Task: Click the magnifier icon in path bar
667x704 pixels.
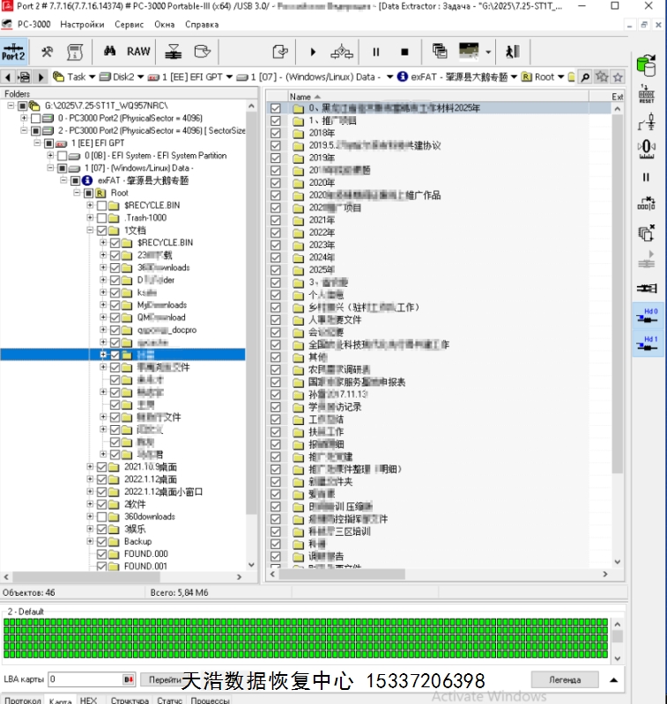Action: tap(585, 77)
